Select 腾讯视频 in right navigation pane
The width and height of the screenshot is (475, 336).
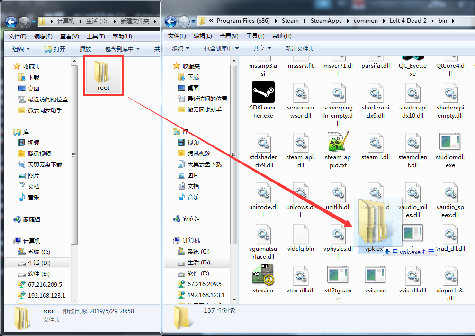pos(199,153)
